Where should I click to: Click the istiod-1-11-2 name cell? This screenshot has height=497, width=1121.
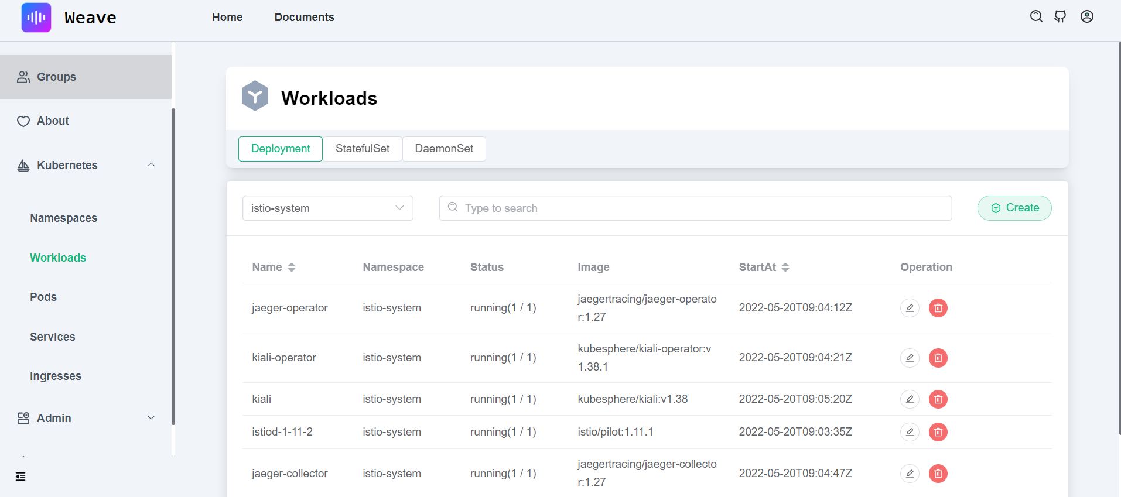click(x=282, y=432)
